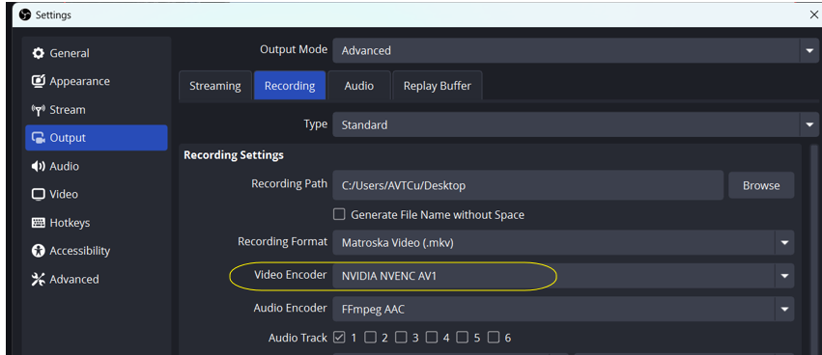822x355 pixels.
Task: Check audio track 6
Action: coord(494,338)
